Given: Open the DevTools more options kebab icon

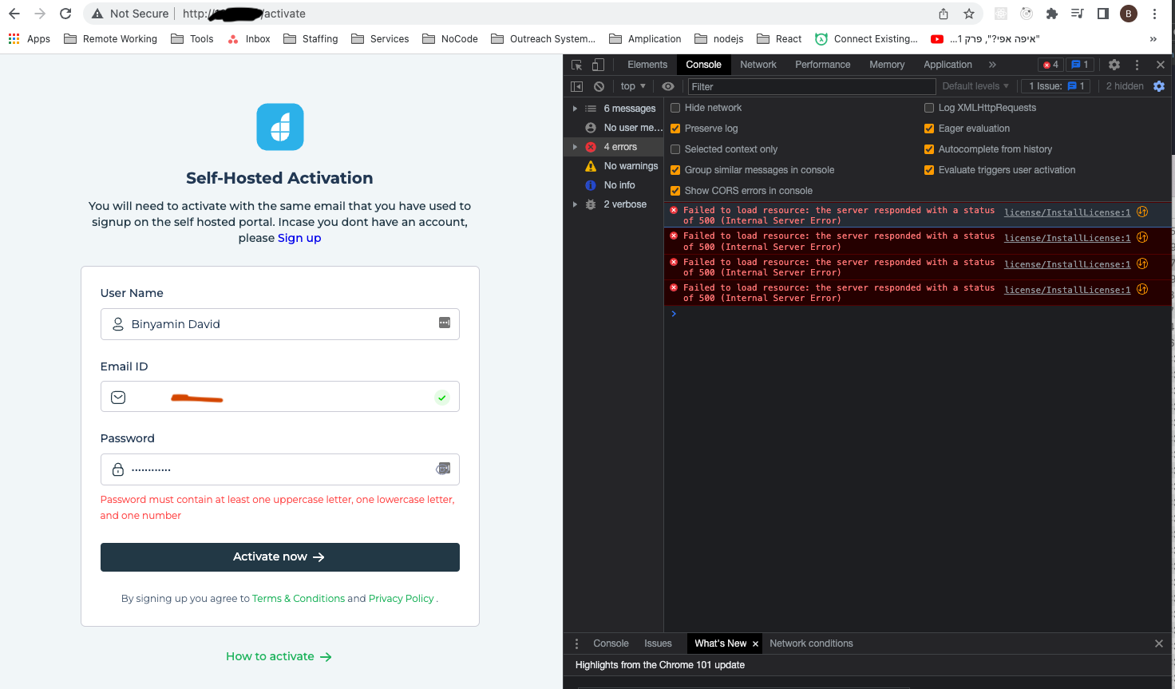Looking at the screenshot, I should [x=1137, y=65].
